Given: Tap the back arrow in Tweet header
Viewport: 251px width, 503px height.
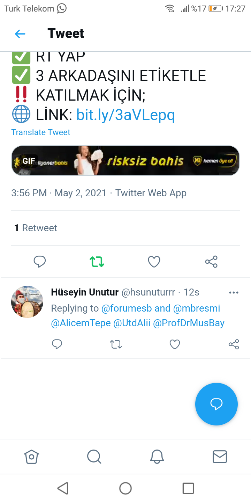Looking at the screenshot, I should (x=20, y=34).
